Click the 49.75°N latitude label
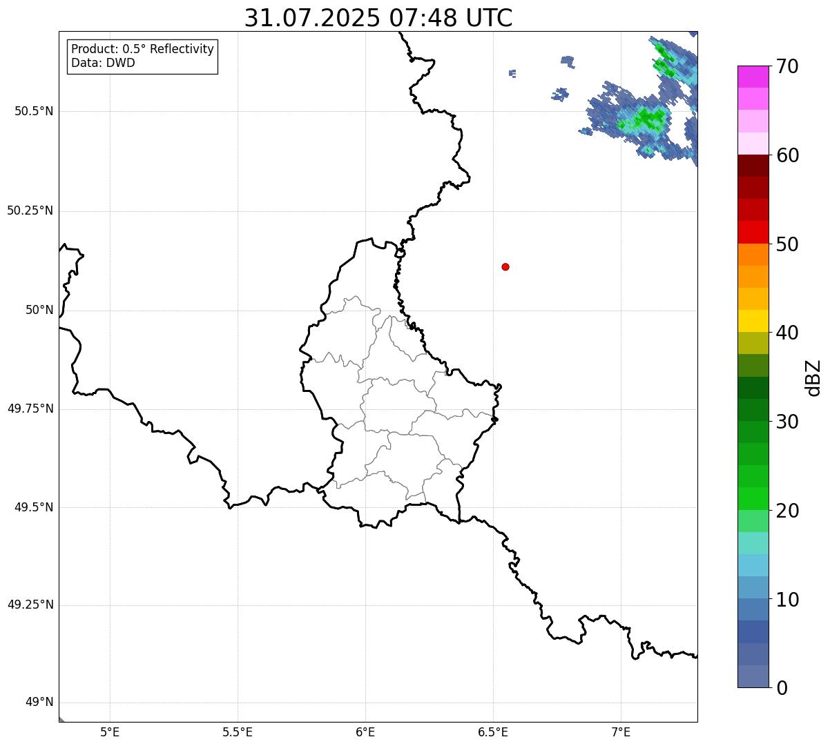The height and width of the screenshot is (746, 830). tap(30, 409)
